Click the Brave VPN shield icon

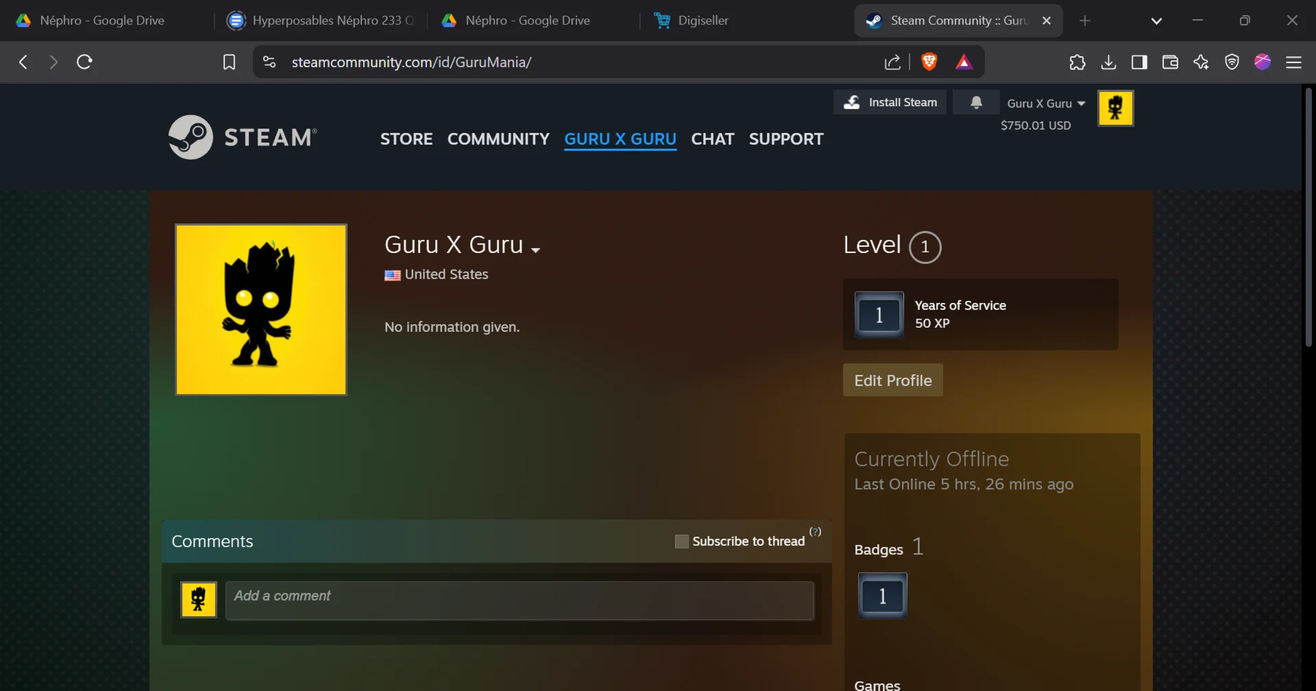click(x=1232, y=62)
